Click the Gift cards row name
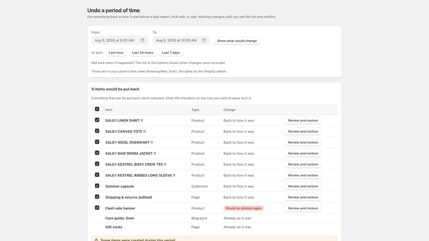 [x=114, y=227]
